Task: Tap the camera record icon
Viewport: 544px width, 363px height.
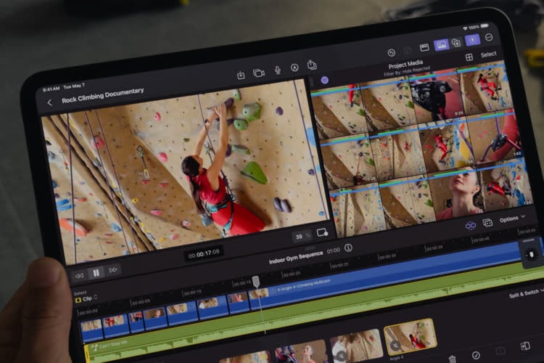Action: coord(259,73)
